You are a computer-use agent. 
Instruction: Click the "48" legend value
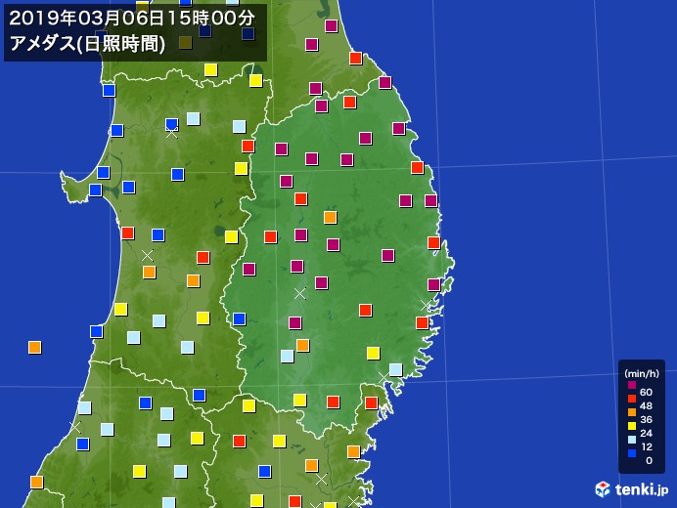646,405
